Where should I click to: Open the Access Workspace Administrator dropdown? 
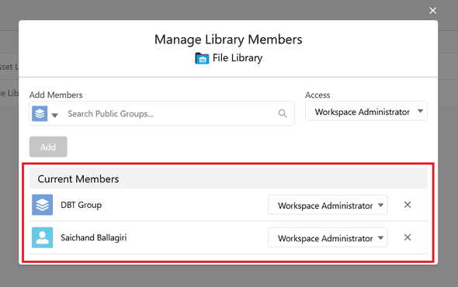[366, 111]
